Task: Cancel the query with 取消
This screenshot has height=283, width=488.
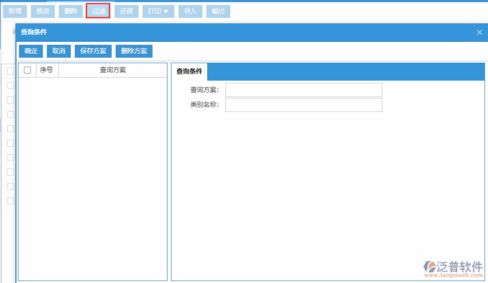Action: pyautogui.click(x=59, y=51)
